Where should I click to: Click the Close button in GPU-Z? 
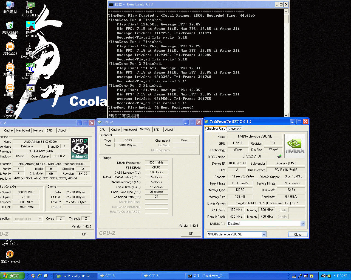pyautogui.click(x=298, y=235)
